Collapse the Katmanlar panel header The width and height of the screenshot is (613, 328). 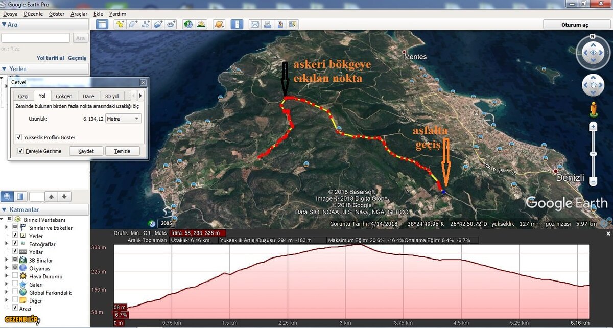5,210
